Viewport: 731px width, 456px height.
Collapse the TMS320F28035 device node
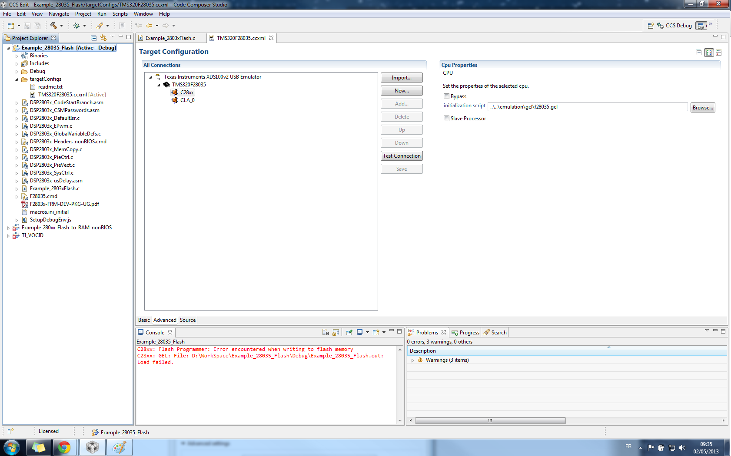point(159,85)
